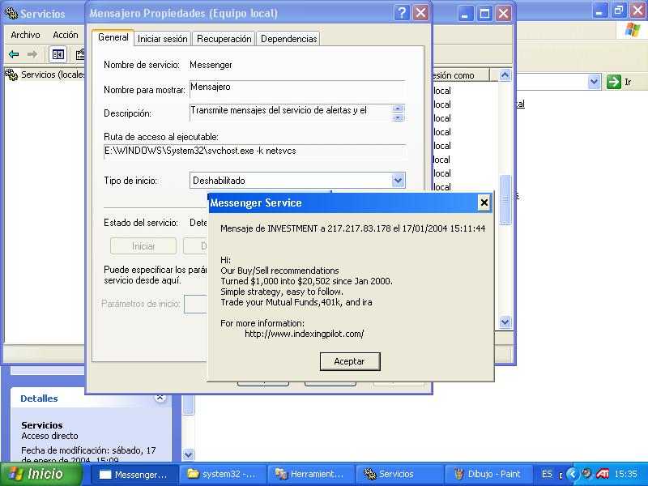
Task: Click the green Ir go button
Action: click(614, 82)
